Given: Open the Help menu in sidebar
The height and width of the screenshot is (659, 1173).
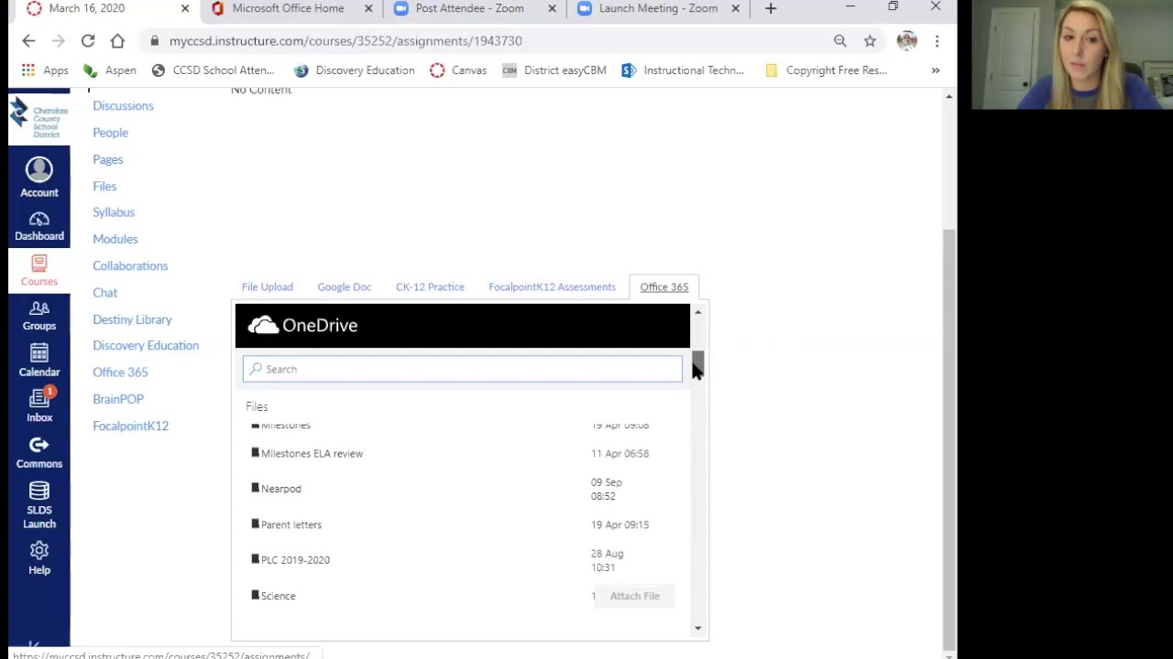Looking at the screenshot, I should pos(39,556).
